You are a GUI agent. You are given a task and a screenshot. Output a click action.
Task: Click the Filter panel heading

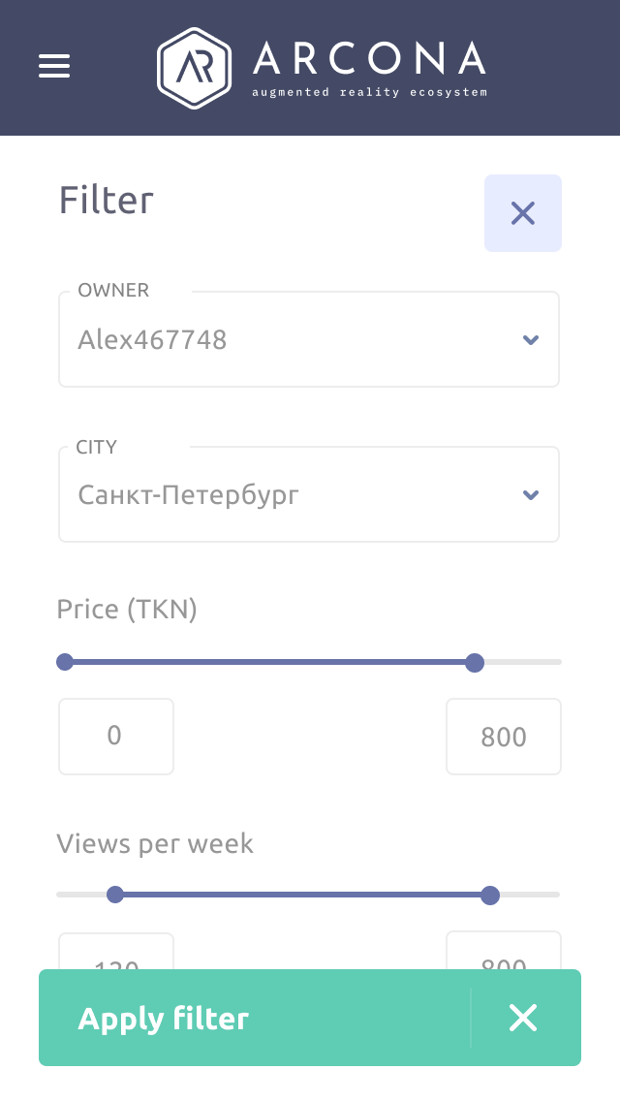click(x=107, y=201)
